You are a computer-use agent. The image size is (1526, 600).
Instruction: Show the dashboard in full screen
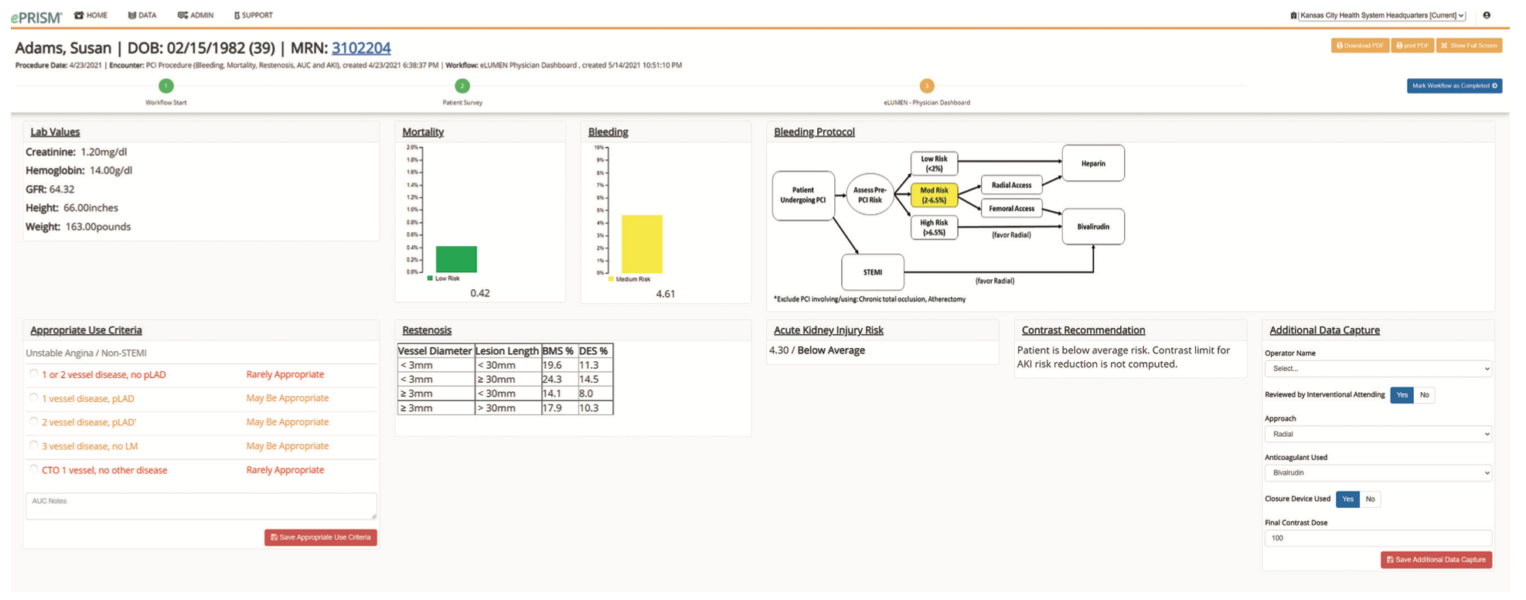pos(1469,46)
